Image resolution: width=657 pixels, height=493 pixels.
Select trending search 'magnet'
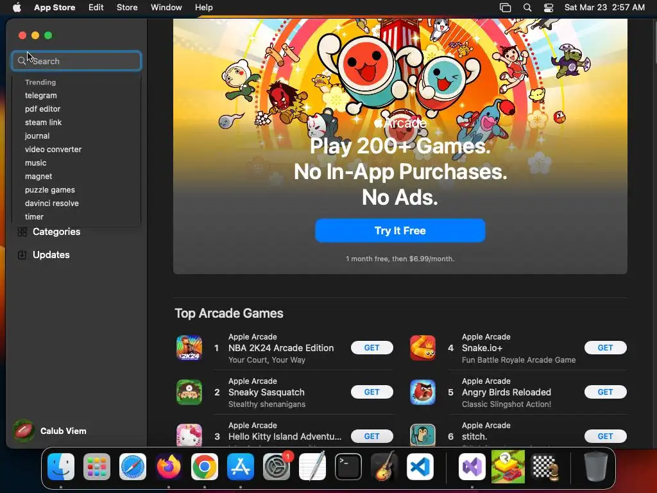coord(38,176)
